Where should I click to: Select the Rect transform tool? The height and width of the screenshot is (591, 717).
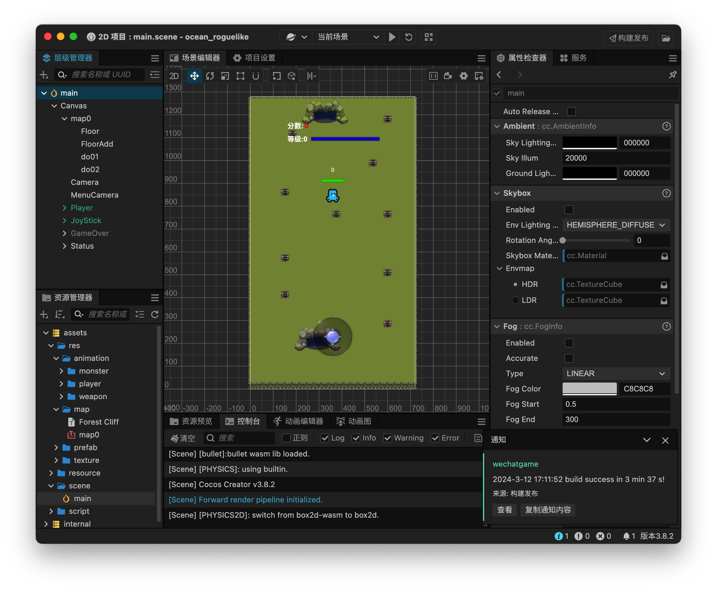(x=240, y=76)
